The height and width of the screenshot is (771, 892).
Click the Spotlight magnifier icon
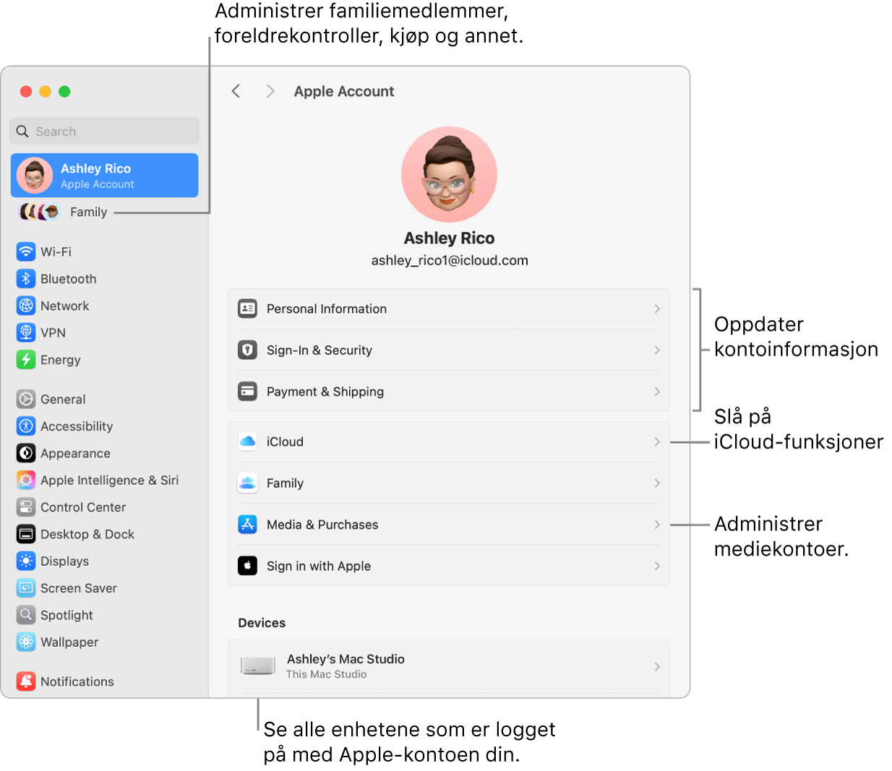click(x=26, y=615)
